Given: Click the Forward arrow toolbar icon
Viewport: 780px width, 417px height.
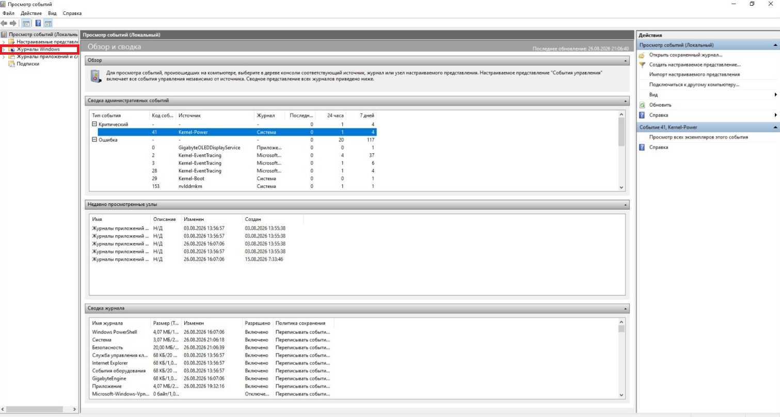Looking at the screenshot, I should point(13,23).
